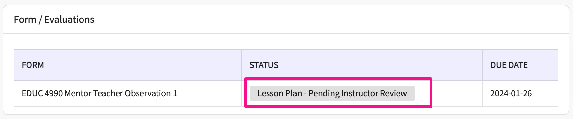This screenshot has width=573, height=119.
Task: Select the 2024-01-26 due date cell
Action: click(x=511, y=93)
